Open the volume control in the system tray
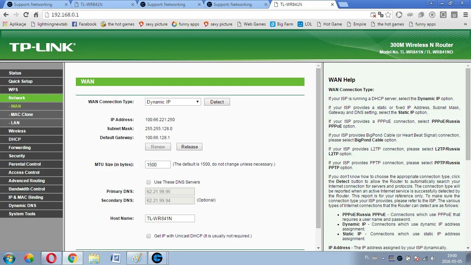471x265 pixels. pos(433,258)
